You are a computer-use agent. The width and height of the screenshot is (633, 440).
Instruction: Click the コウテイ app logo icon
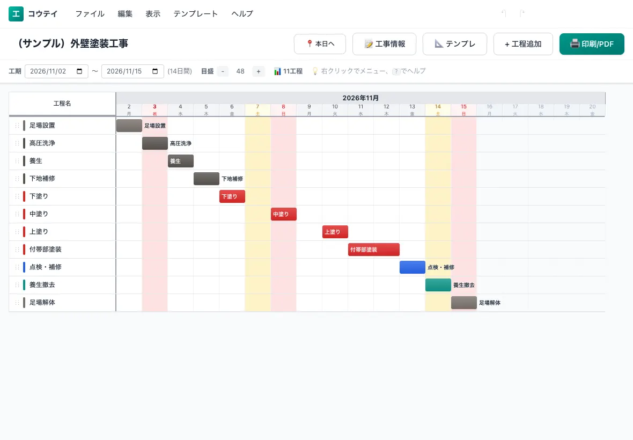(x=16, y=14)
